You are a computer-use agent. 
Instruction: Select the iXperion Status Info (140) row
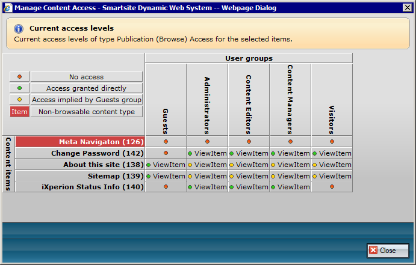pyautogui.click(x=80, y=187)
